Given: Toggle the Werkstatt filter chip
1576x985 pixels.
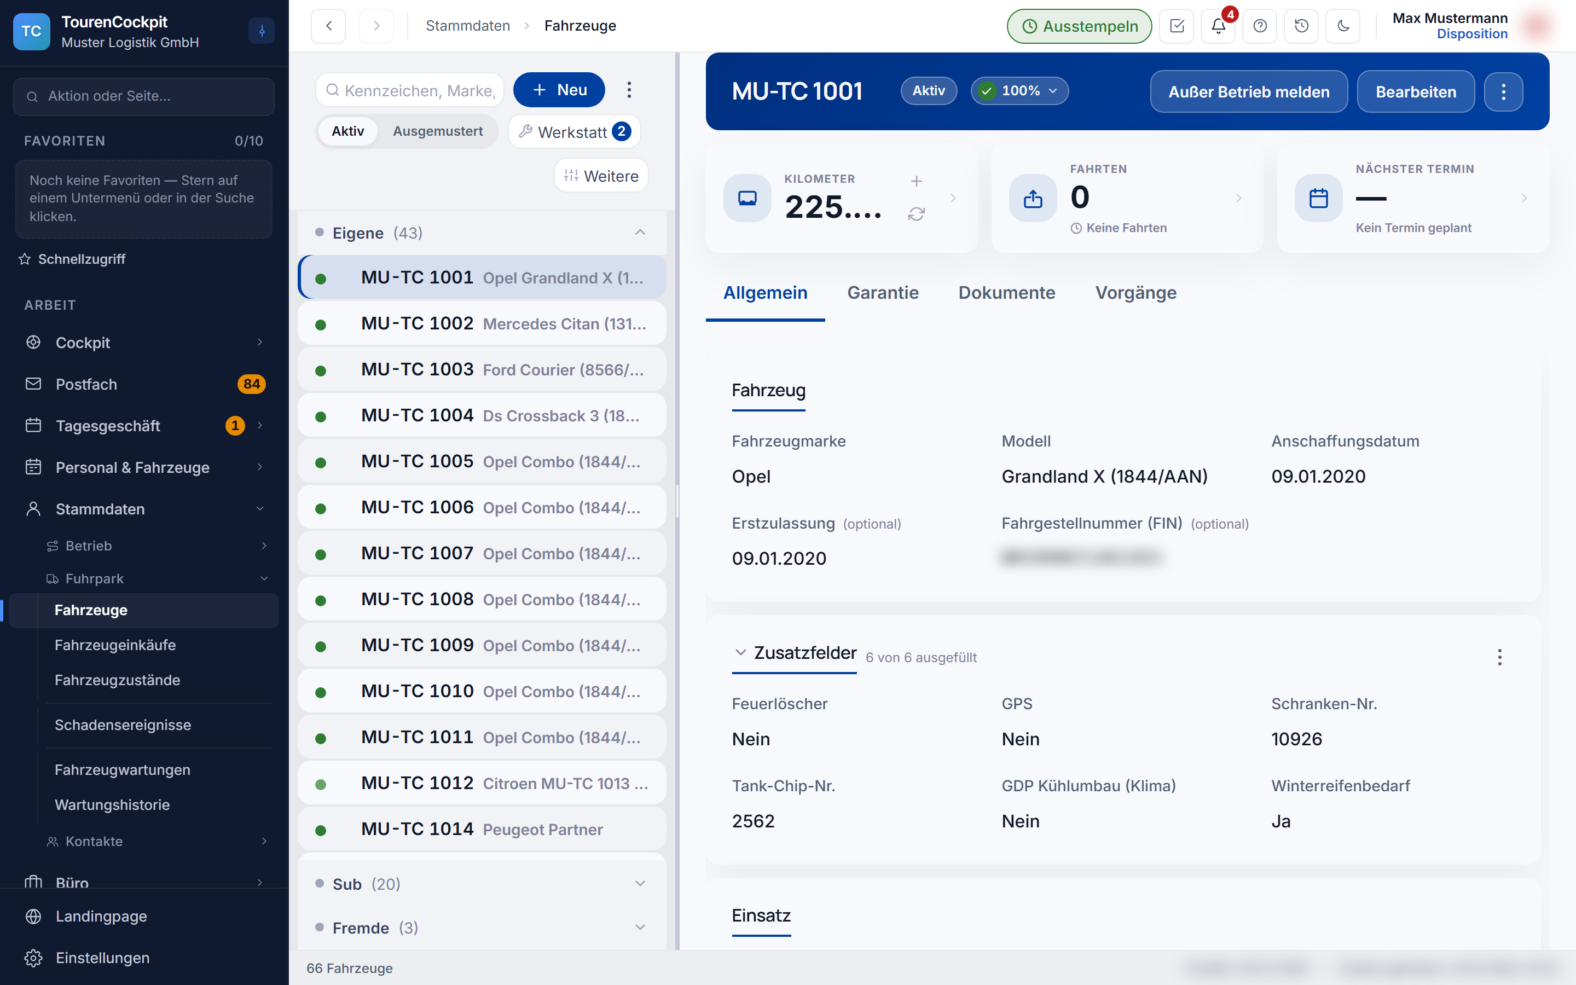Looking at the screenshot, I should [x=575, y=131].
